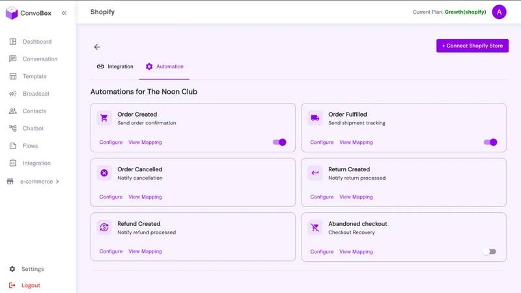This screenshot has height=293, width=521.
Task: Click the Refund Created currency icon
Action: 104,227
